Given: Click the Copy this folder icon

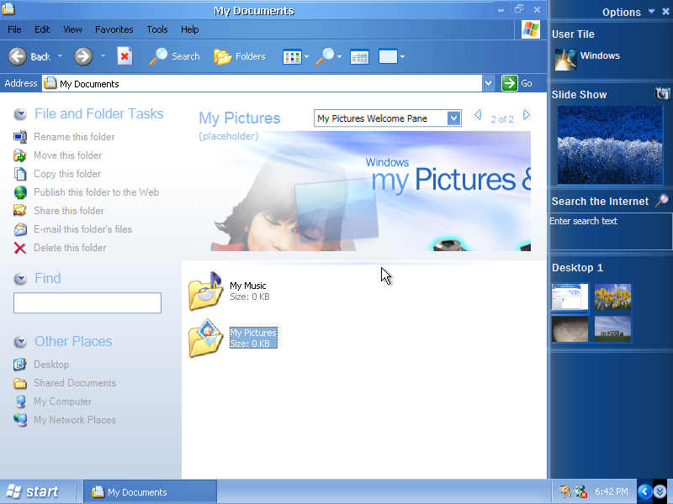Looking at the screenshot, I should point(20,174).
